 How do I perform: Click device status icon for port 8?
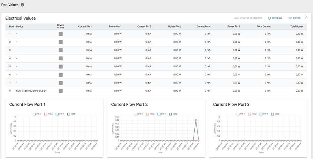pos(61,91)
